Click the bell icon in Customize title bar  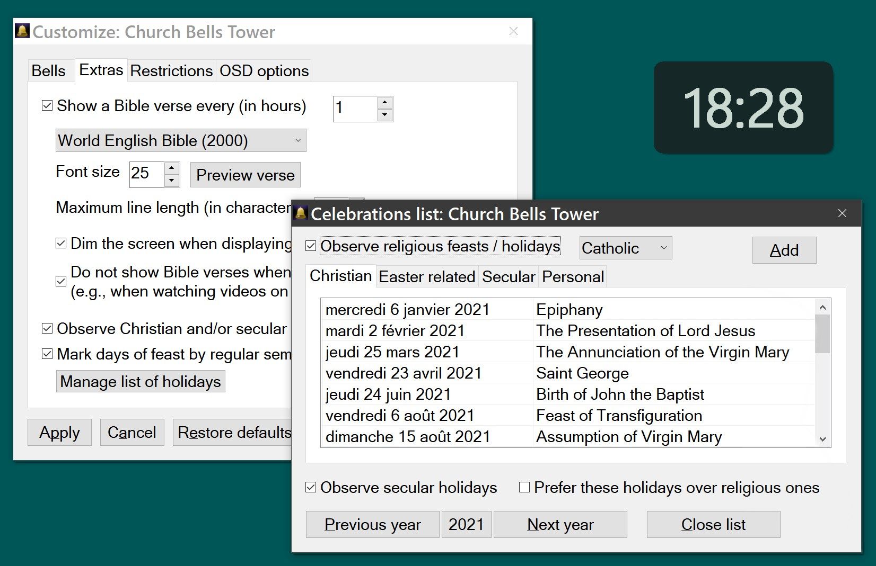(22, 31)
